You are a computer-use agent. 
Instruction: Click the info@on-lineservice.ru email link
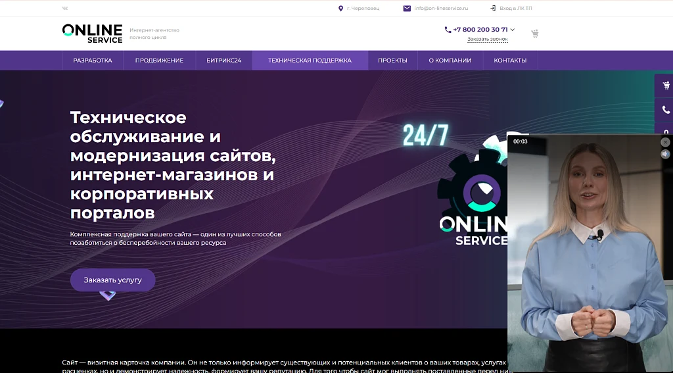point(441,8)
